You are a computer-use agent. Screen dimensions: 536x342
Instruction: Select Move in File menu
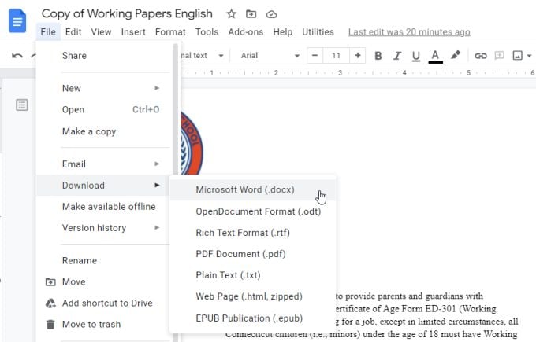(x=104, y=281)
